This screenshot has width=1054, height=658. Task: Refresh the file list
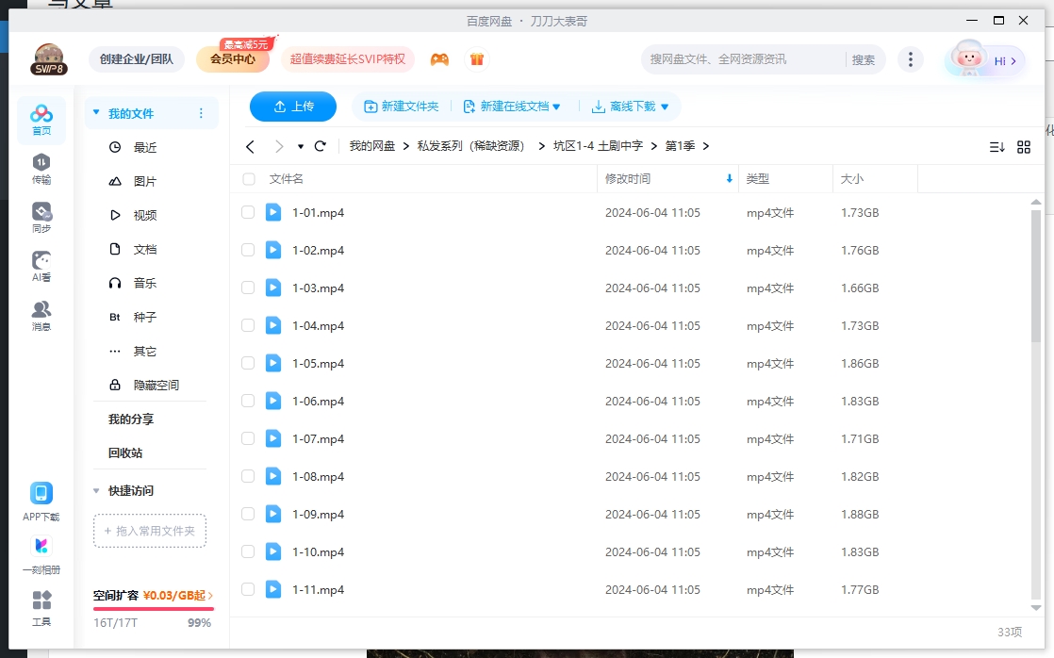pos(320,146)
